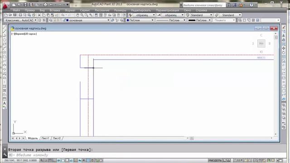
Task: Click the binoculars search icon
Action: coord(229,5)
